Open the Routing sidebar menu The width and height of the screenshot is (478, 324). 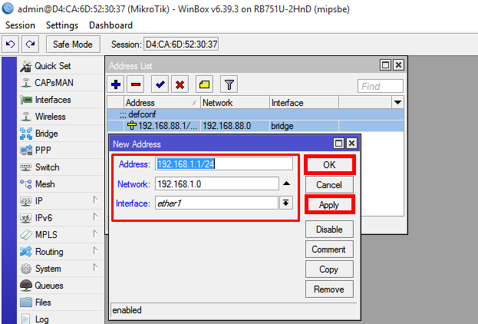[61, 252]
